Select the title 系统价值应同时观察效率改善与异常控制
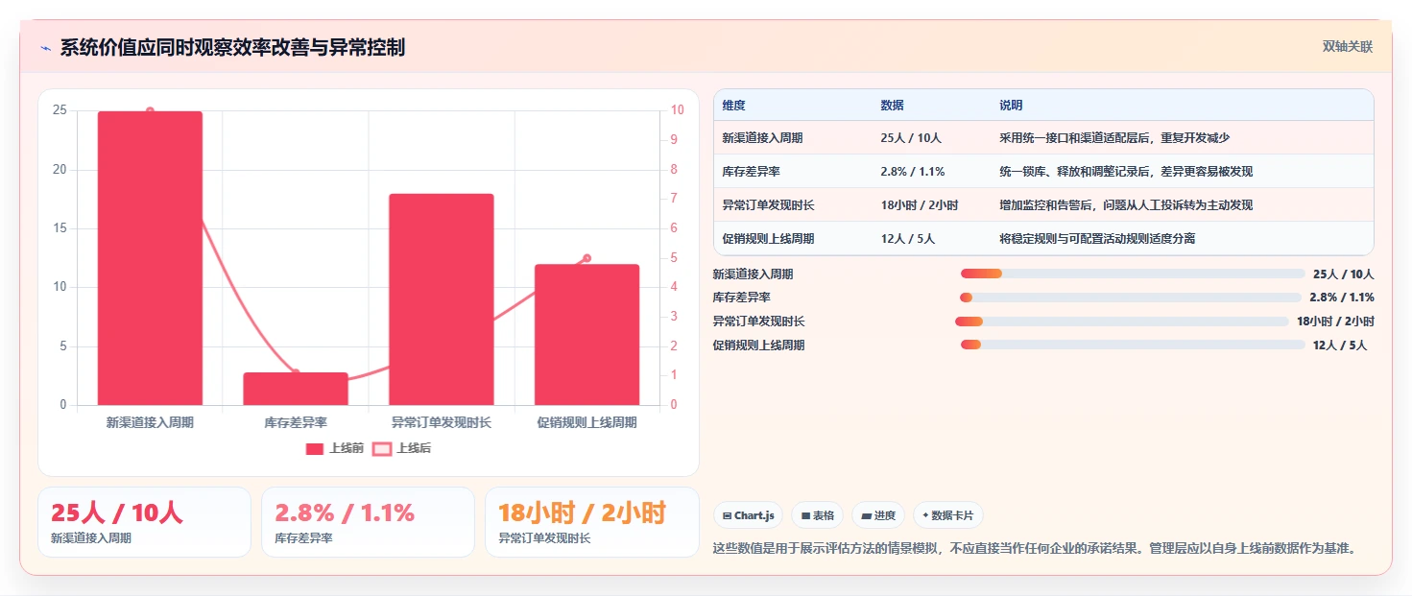Screen dimensions: 1412x596 tap(232, 48)
